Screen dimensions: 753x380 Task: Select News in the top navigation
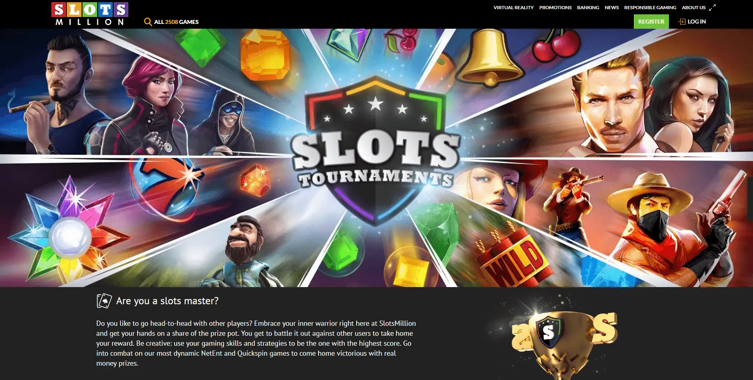(611, 8)
